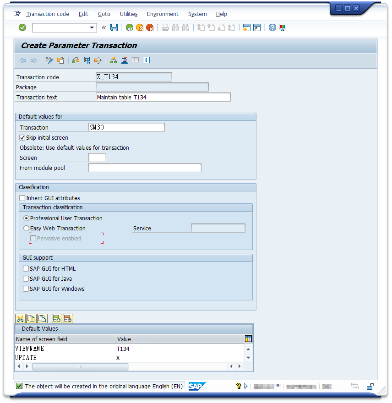Select the Easy Web Transaction radio button
Viewport: 392px width, 403px height.
26,228
